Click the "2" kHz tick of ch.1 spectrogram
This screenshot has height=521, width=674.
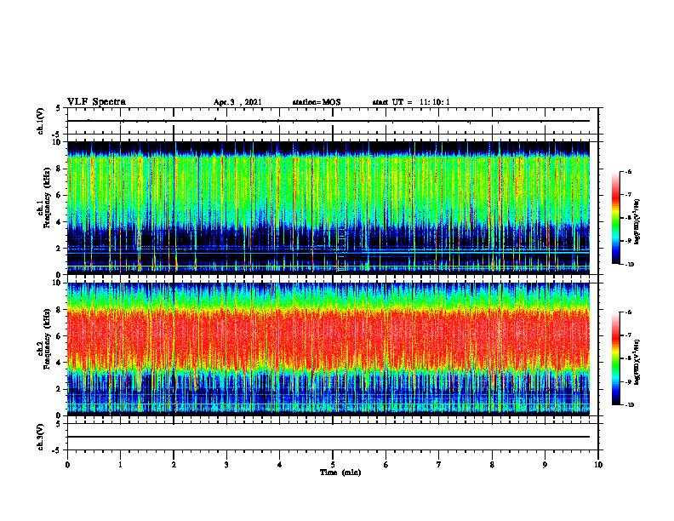coord(59,249)
